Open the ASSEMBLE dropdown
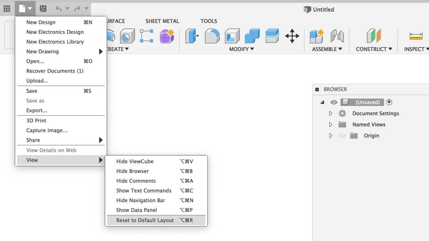This screenshot has height=241, width=429. [327, 49]
